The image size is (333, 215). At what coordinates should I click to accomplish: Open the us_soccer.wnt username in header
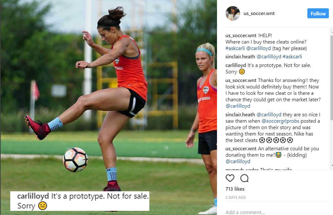point(259,13)
